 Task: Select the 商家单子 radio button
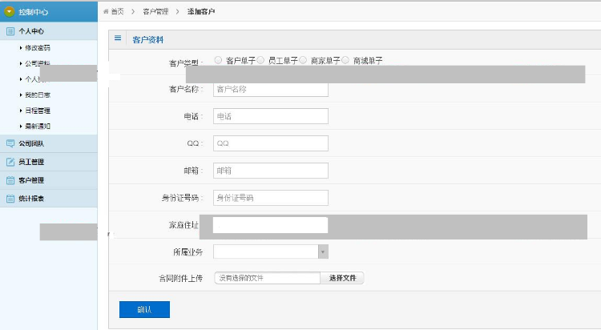[303, 60]
